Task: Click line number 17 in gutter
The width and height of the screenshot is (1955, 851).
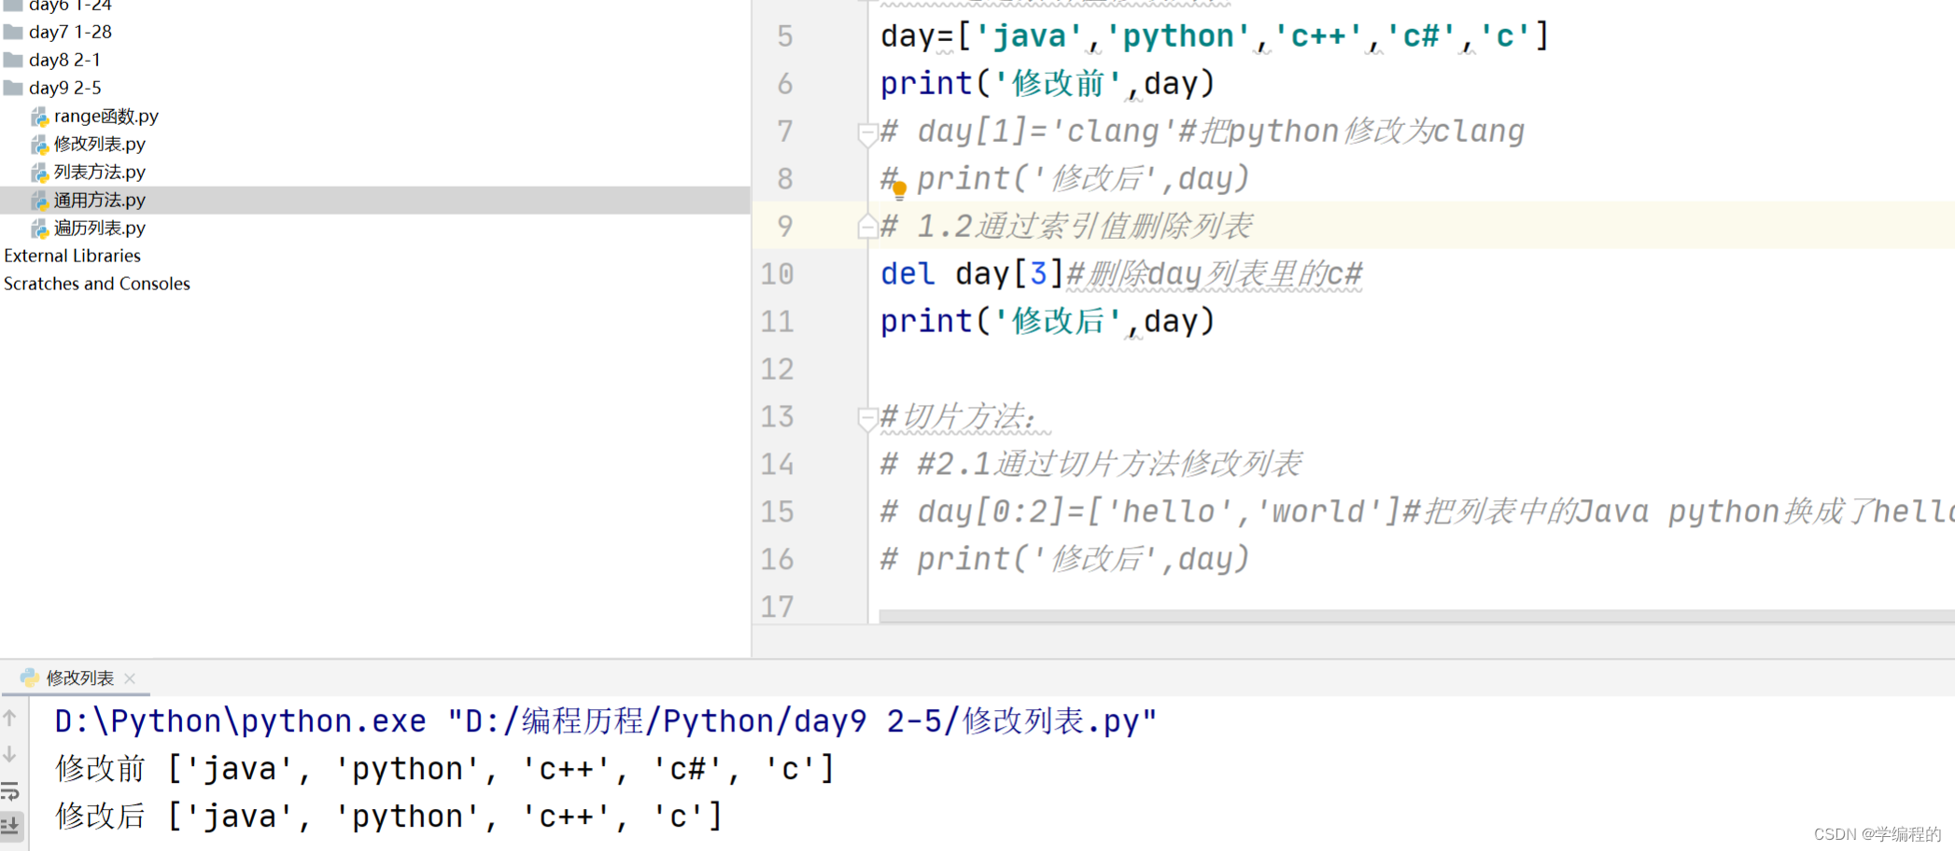Action: pos(777,607)
